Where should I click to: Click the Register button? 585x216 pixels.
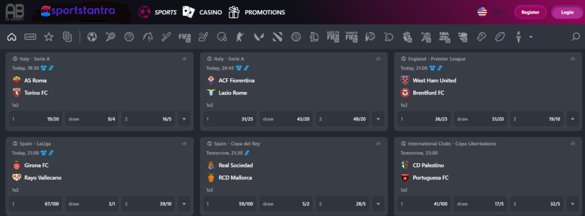pyautogui.click(x=530, y=12)
